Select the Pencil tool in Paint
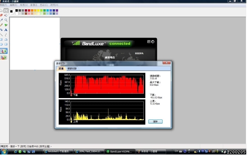Viewport: 248px width, 155px height. [1, 25]
